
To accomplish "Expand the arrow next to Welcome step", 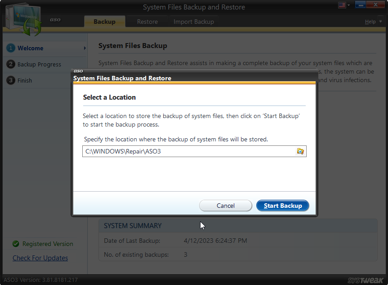I will tap(85, 48).
